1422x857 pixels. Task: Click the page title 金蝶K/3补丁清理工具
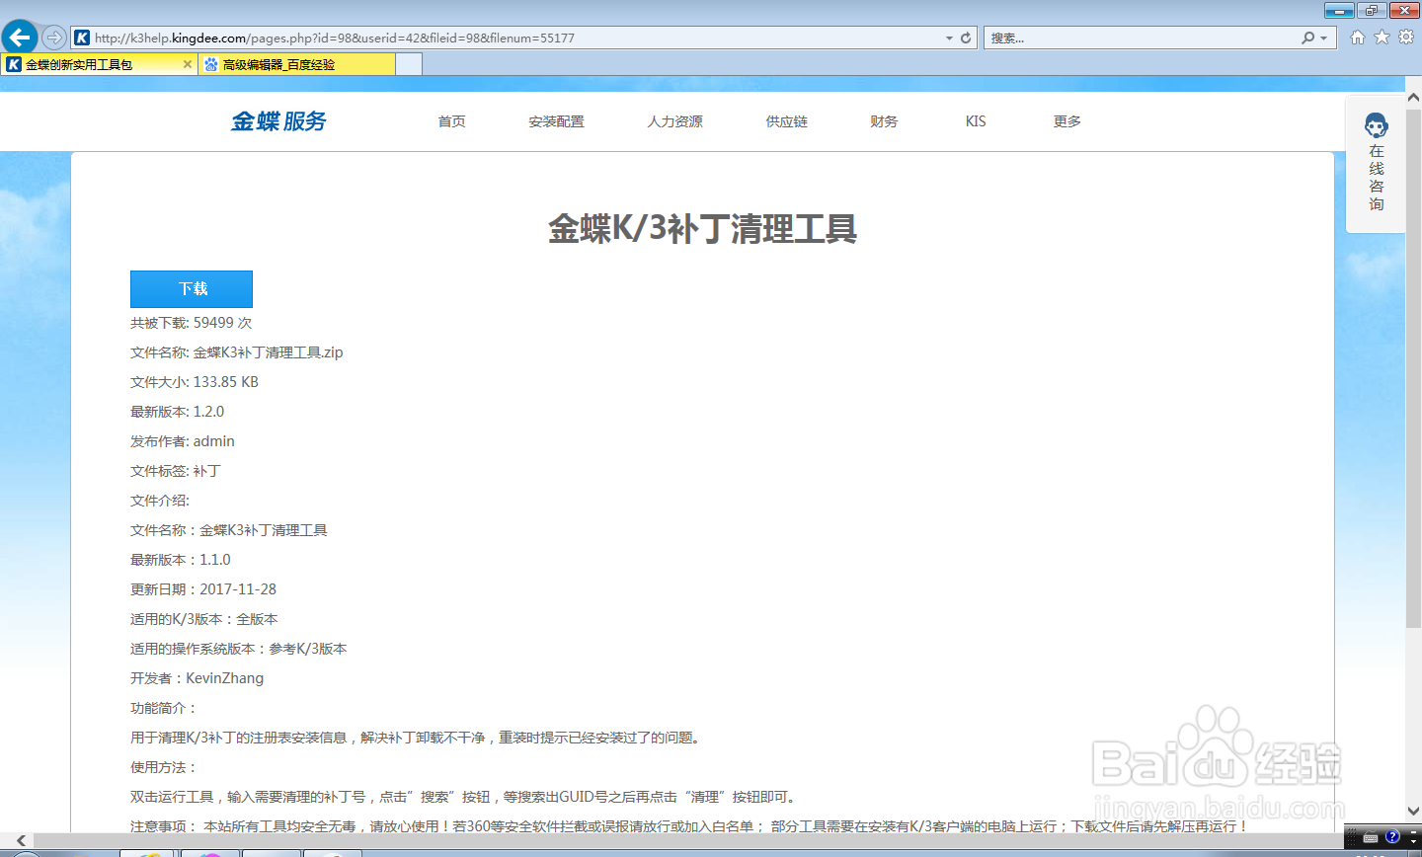702,229
